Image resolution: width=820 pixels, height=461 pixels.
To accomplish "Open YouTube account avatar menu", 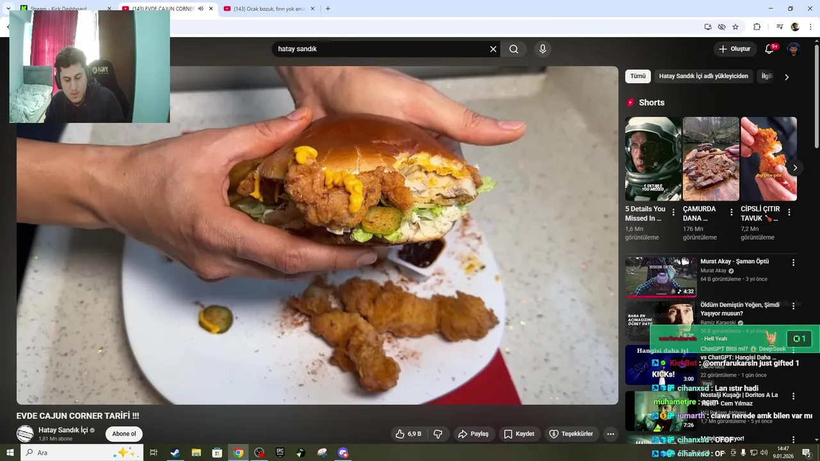I will click(x=794, y=49).
